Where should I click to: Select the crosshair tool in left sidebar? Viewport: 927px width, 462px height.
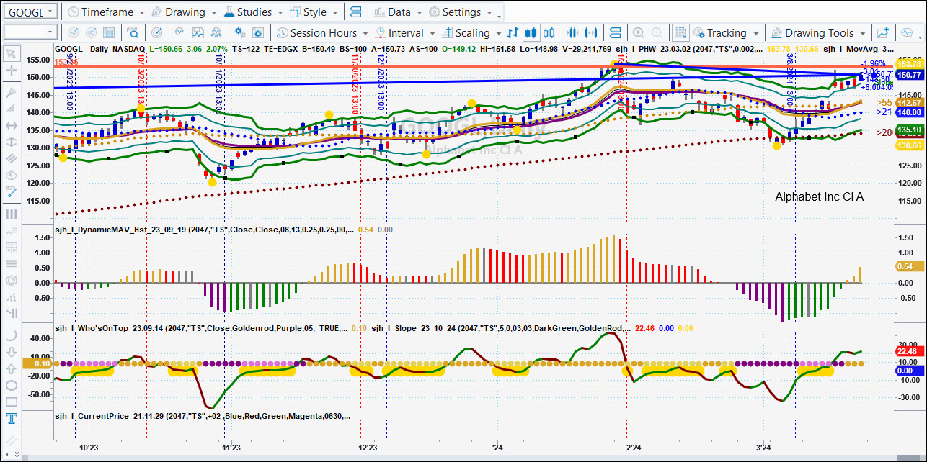click(11, 71)
